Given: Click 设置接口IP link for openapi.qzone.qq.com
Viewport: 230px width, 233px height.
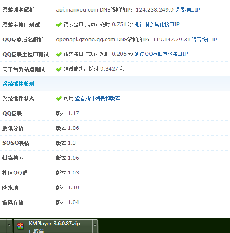Looking at the screenshot, I should point(204,40).
